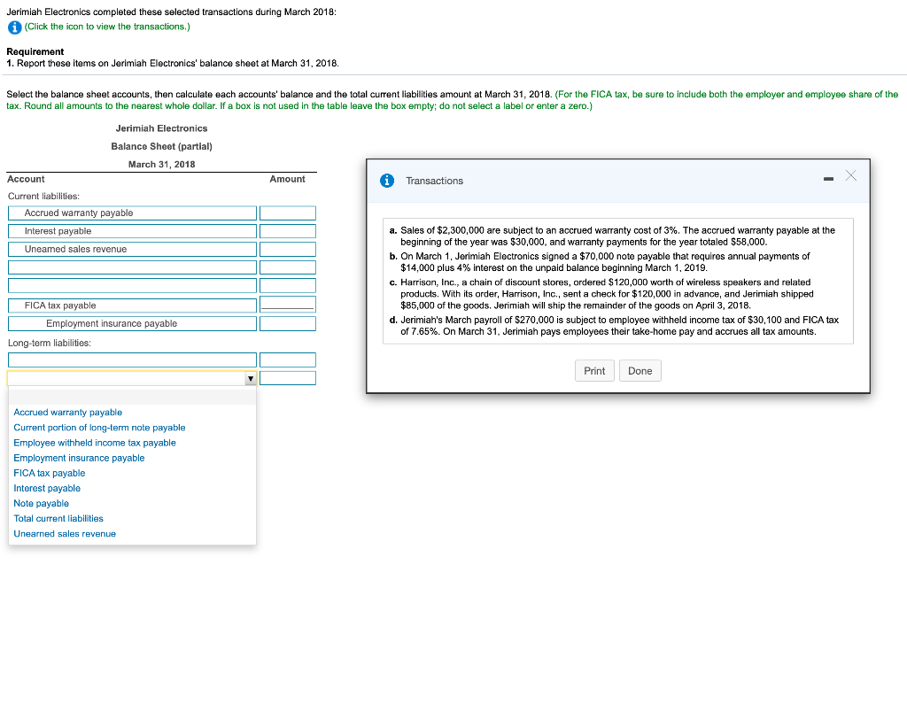
Task: Click the first Long-term liabilities amount field
Action: click(x=288, y=360)
